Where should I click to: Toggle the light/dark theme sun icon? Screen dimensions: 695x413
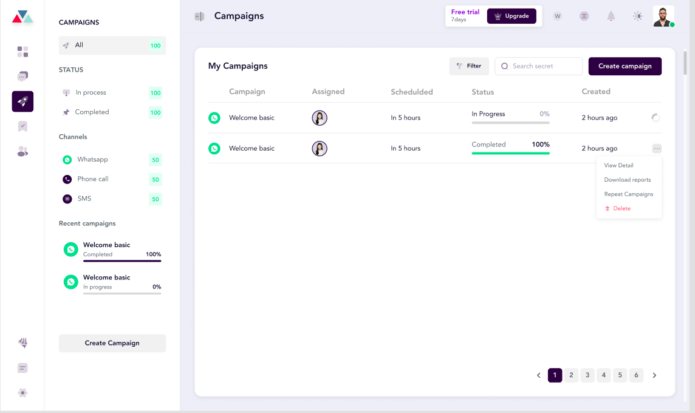click(637, 16)
